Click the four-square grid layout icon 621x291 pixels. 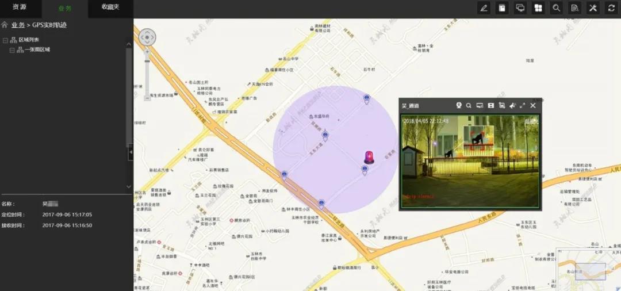pos(538,8)
